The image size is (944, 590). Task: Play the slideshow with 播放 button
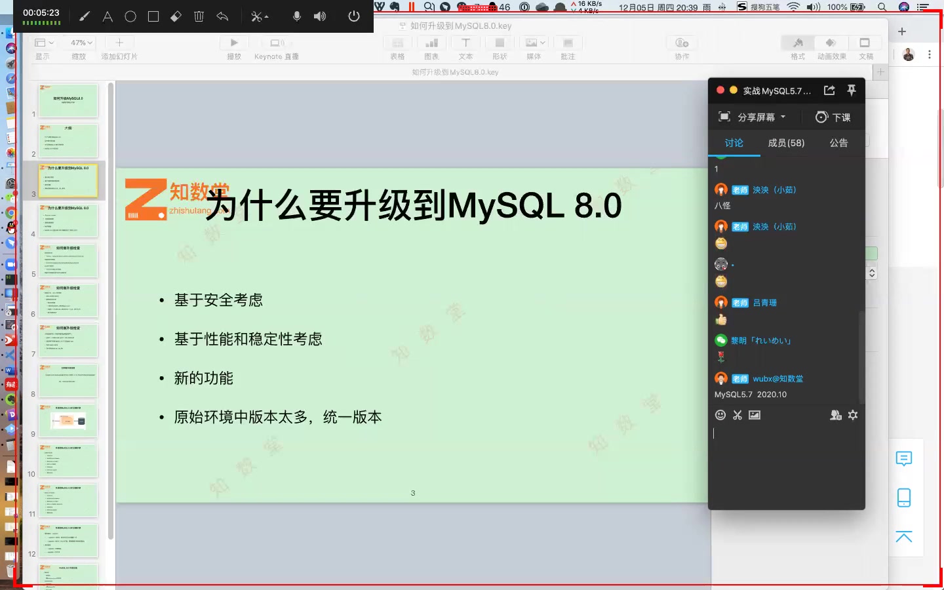[x=234, y=48]
